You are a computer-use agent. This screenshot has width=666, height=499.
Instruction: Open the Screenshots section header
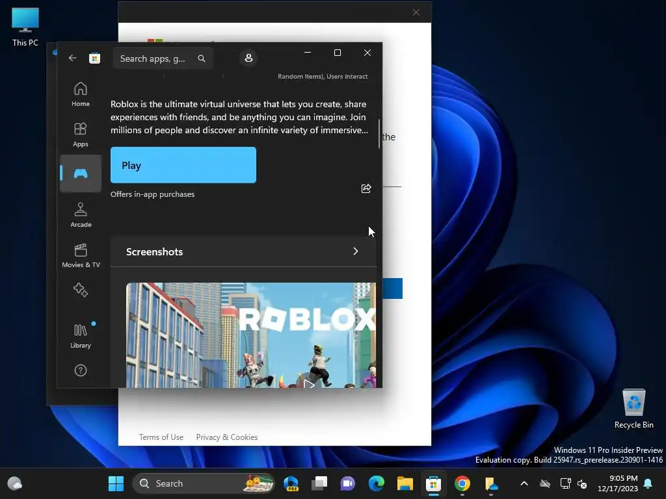coord(243,251)
